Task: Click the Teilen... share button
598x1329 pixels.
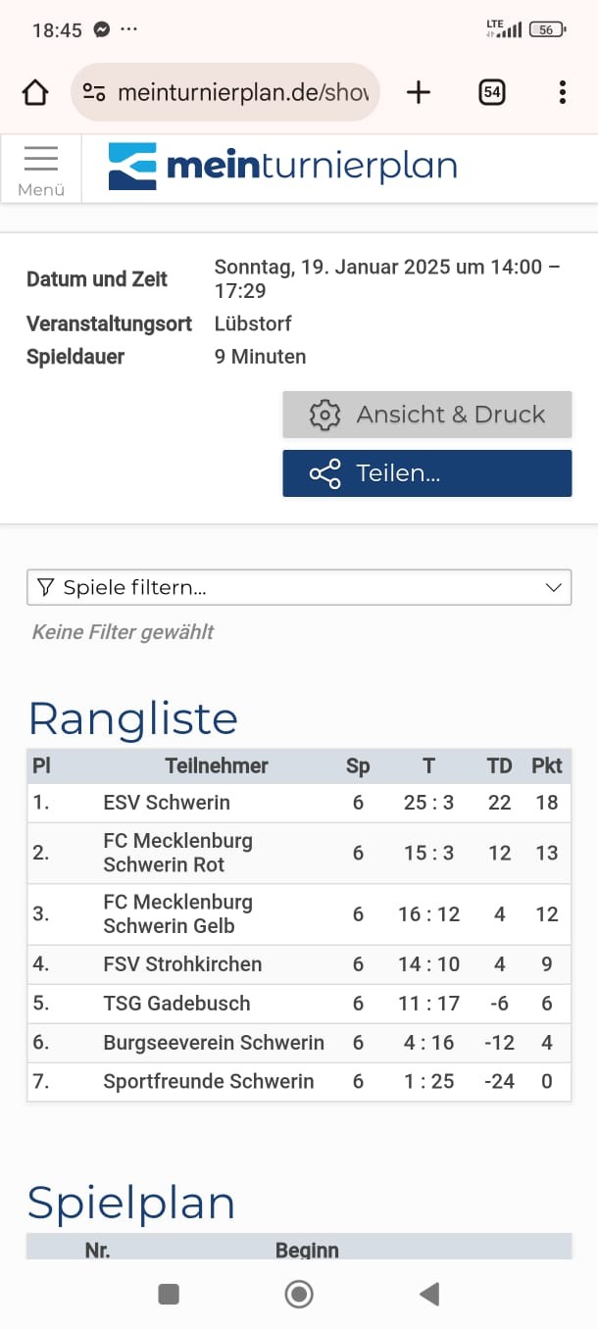Action: [426, 473]
